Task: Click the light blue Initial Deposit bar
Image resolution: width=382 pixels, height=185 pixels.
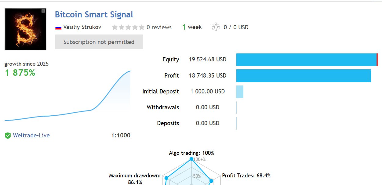Action: tap(240, 92)
